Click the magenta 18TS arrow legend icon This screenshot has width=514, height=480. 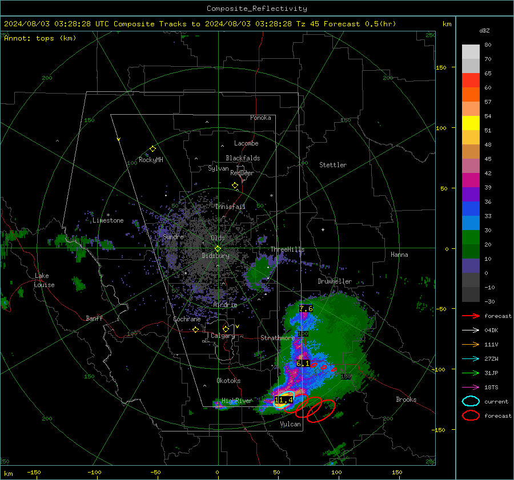pyautogui.click(x=471, y=388)
